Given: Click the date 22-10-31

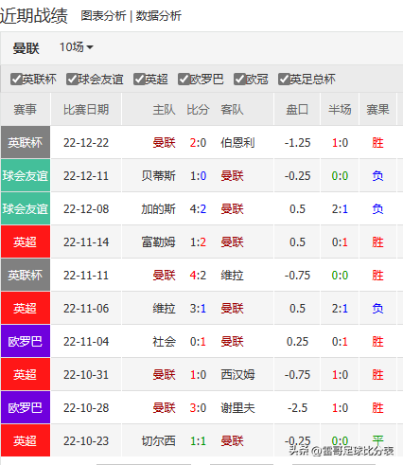Looking at the screenshot, I should click(86, 375).
